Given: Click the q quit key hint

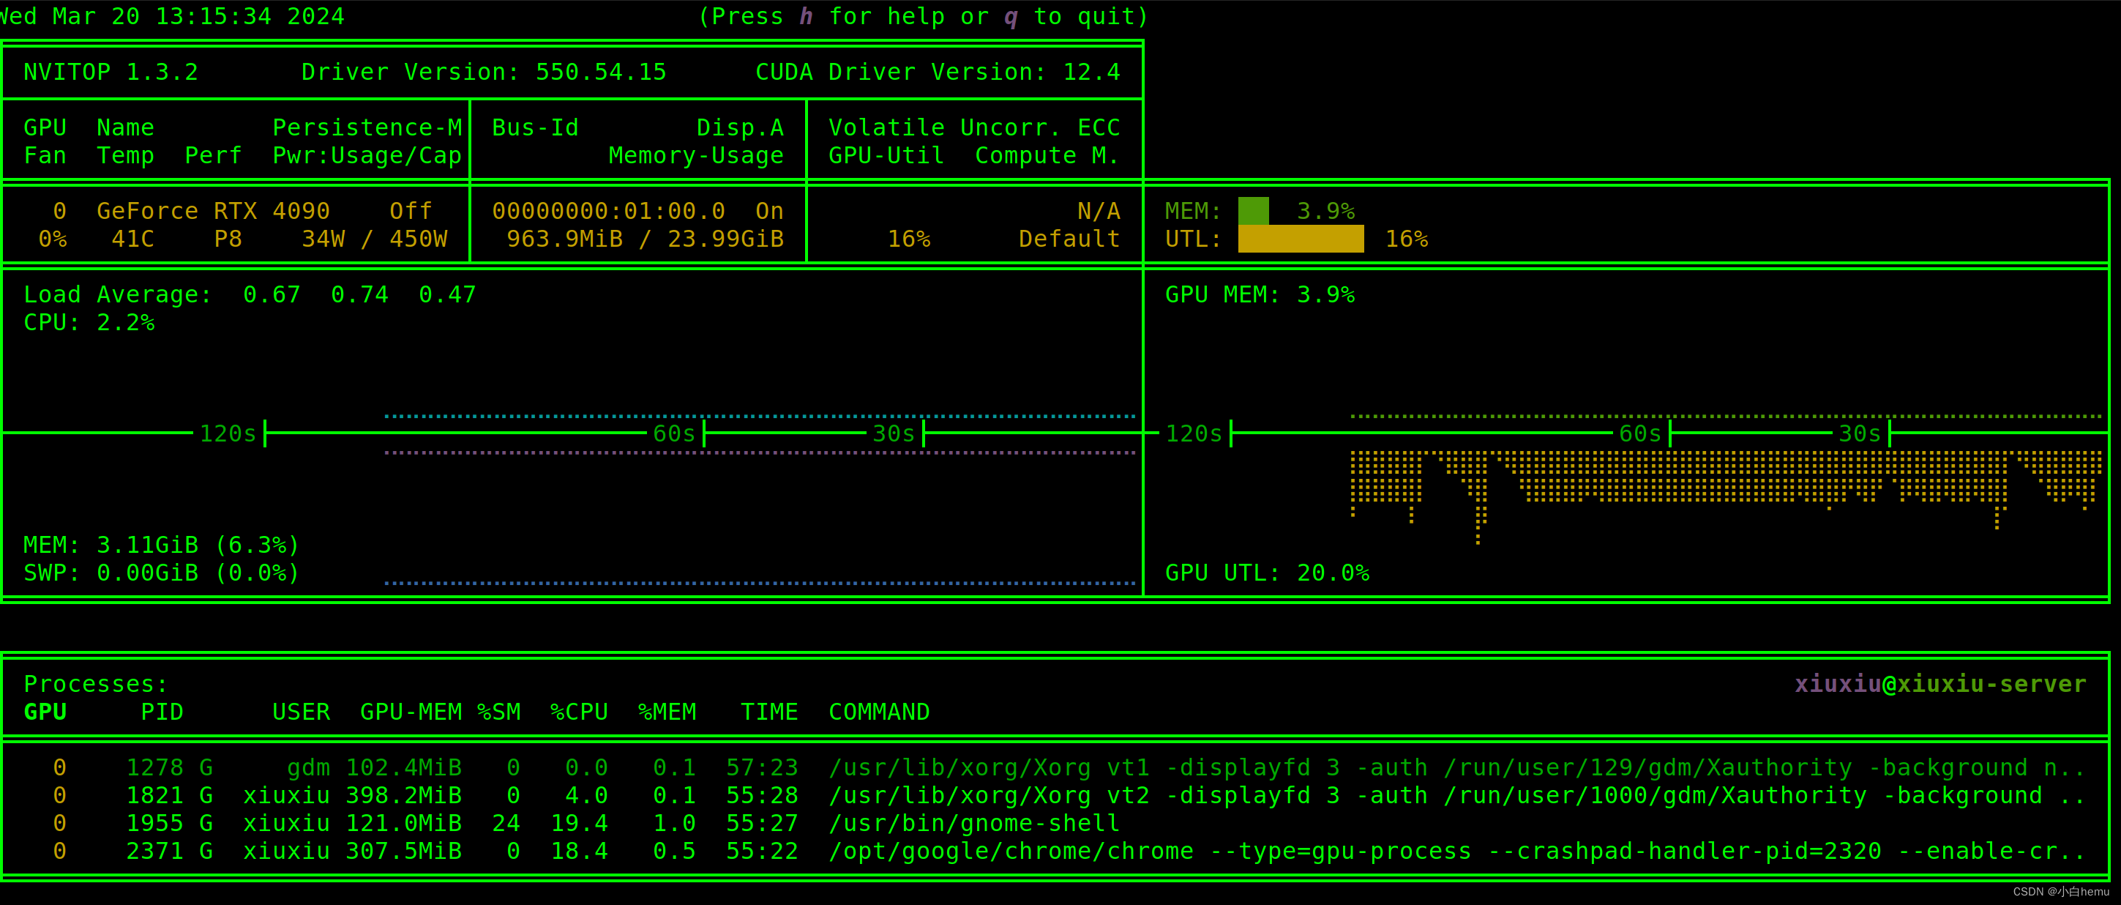Looking at the screenshot, I should click(1010, 16).
